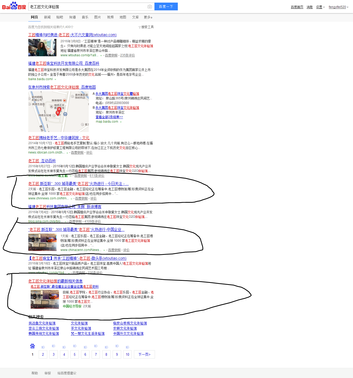Open 给百度提建议 feedback link
Screen dimensions: 353x378
(x=67, y=373)
